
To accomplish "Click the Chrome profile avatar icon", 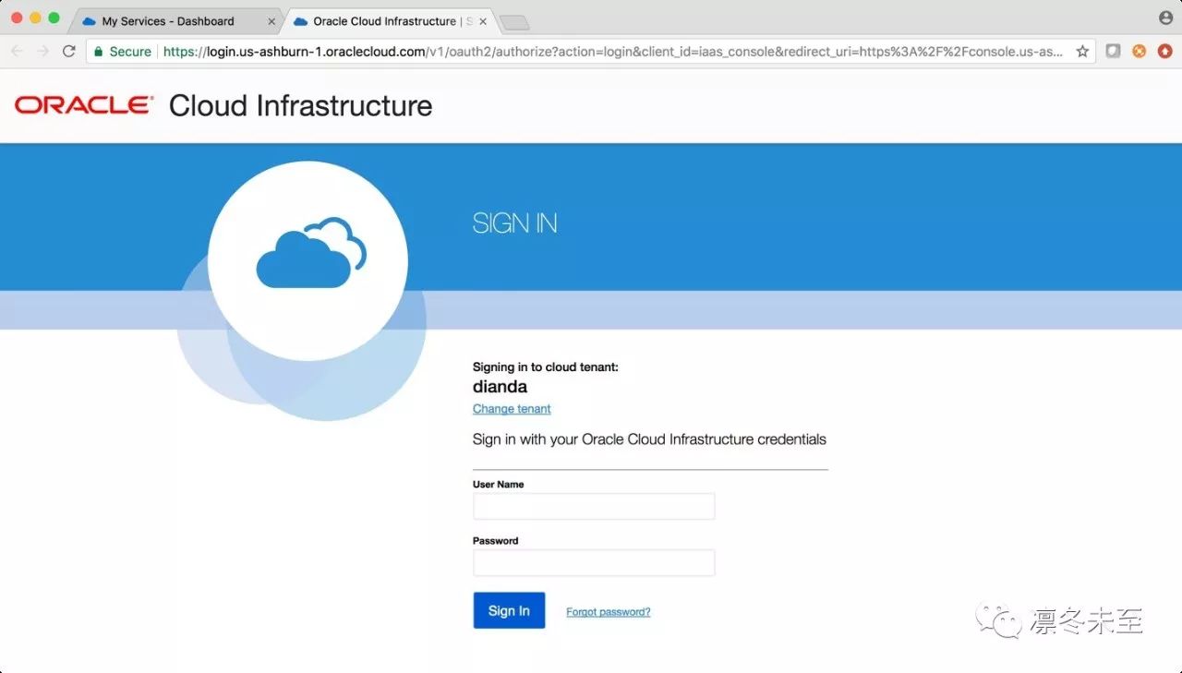I will pyautogui.click(x=1165, y=18).
